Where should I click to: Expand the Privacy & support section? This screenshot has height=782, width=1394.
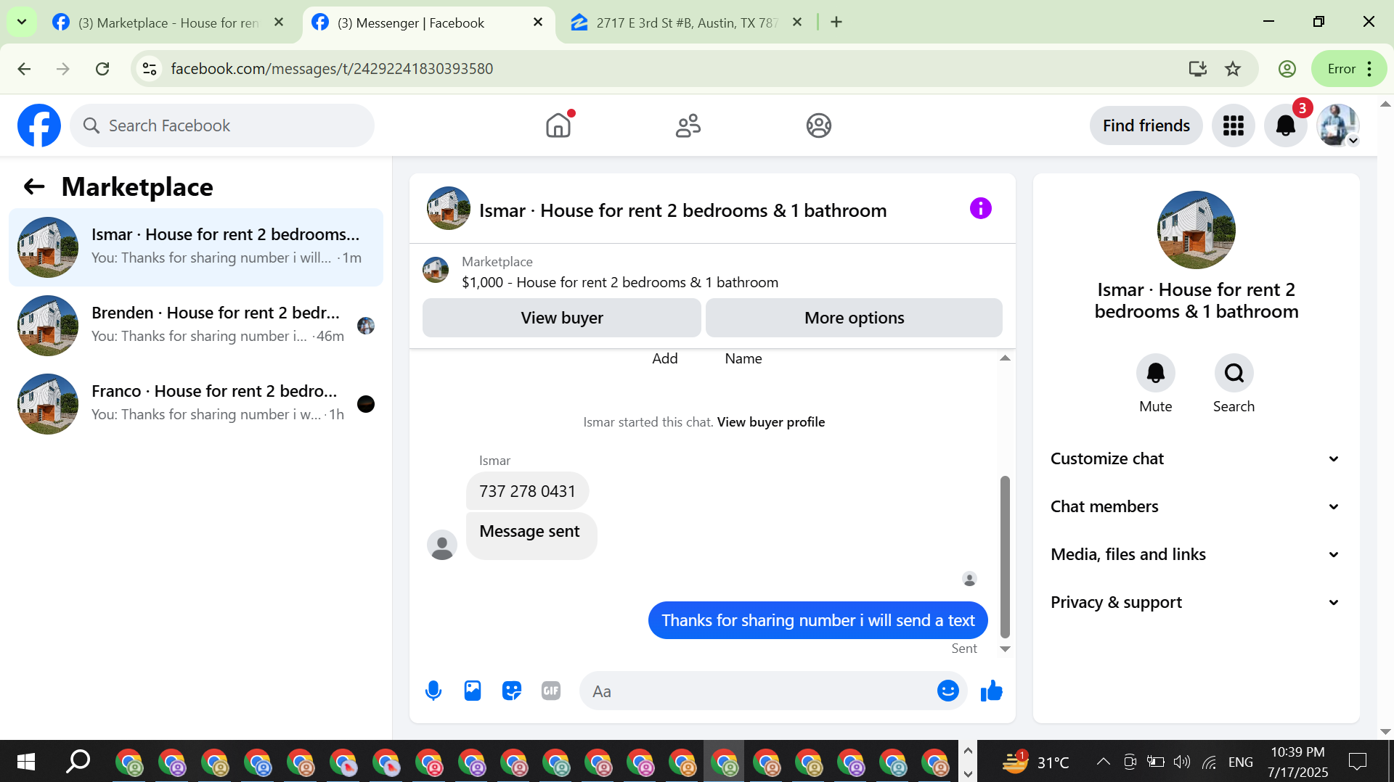(1195, 602)
